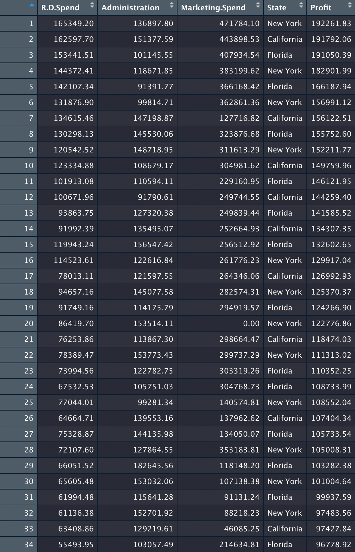Click Profit value 110352.25

(x=331, y=371)
